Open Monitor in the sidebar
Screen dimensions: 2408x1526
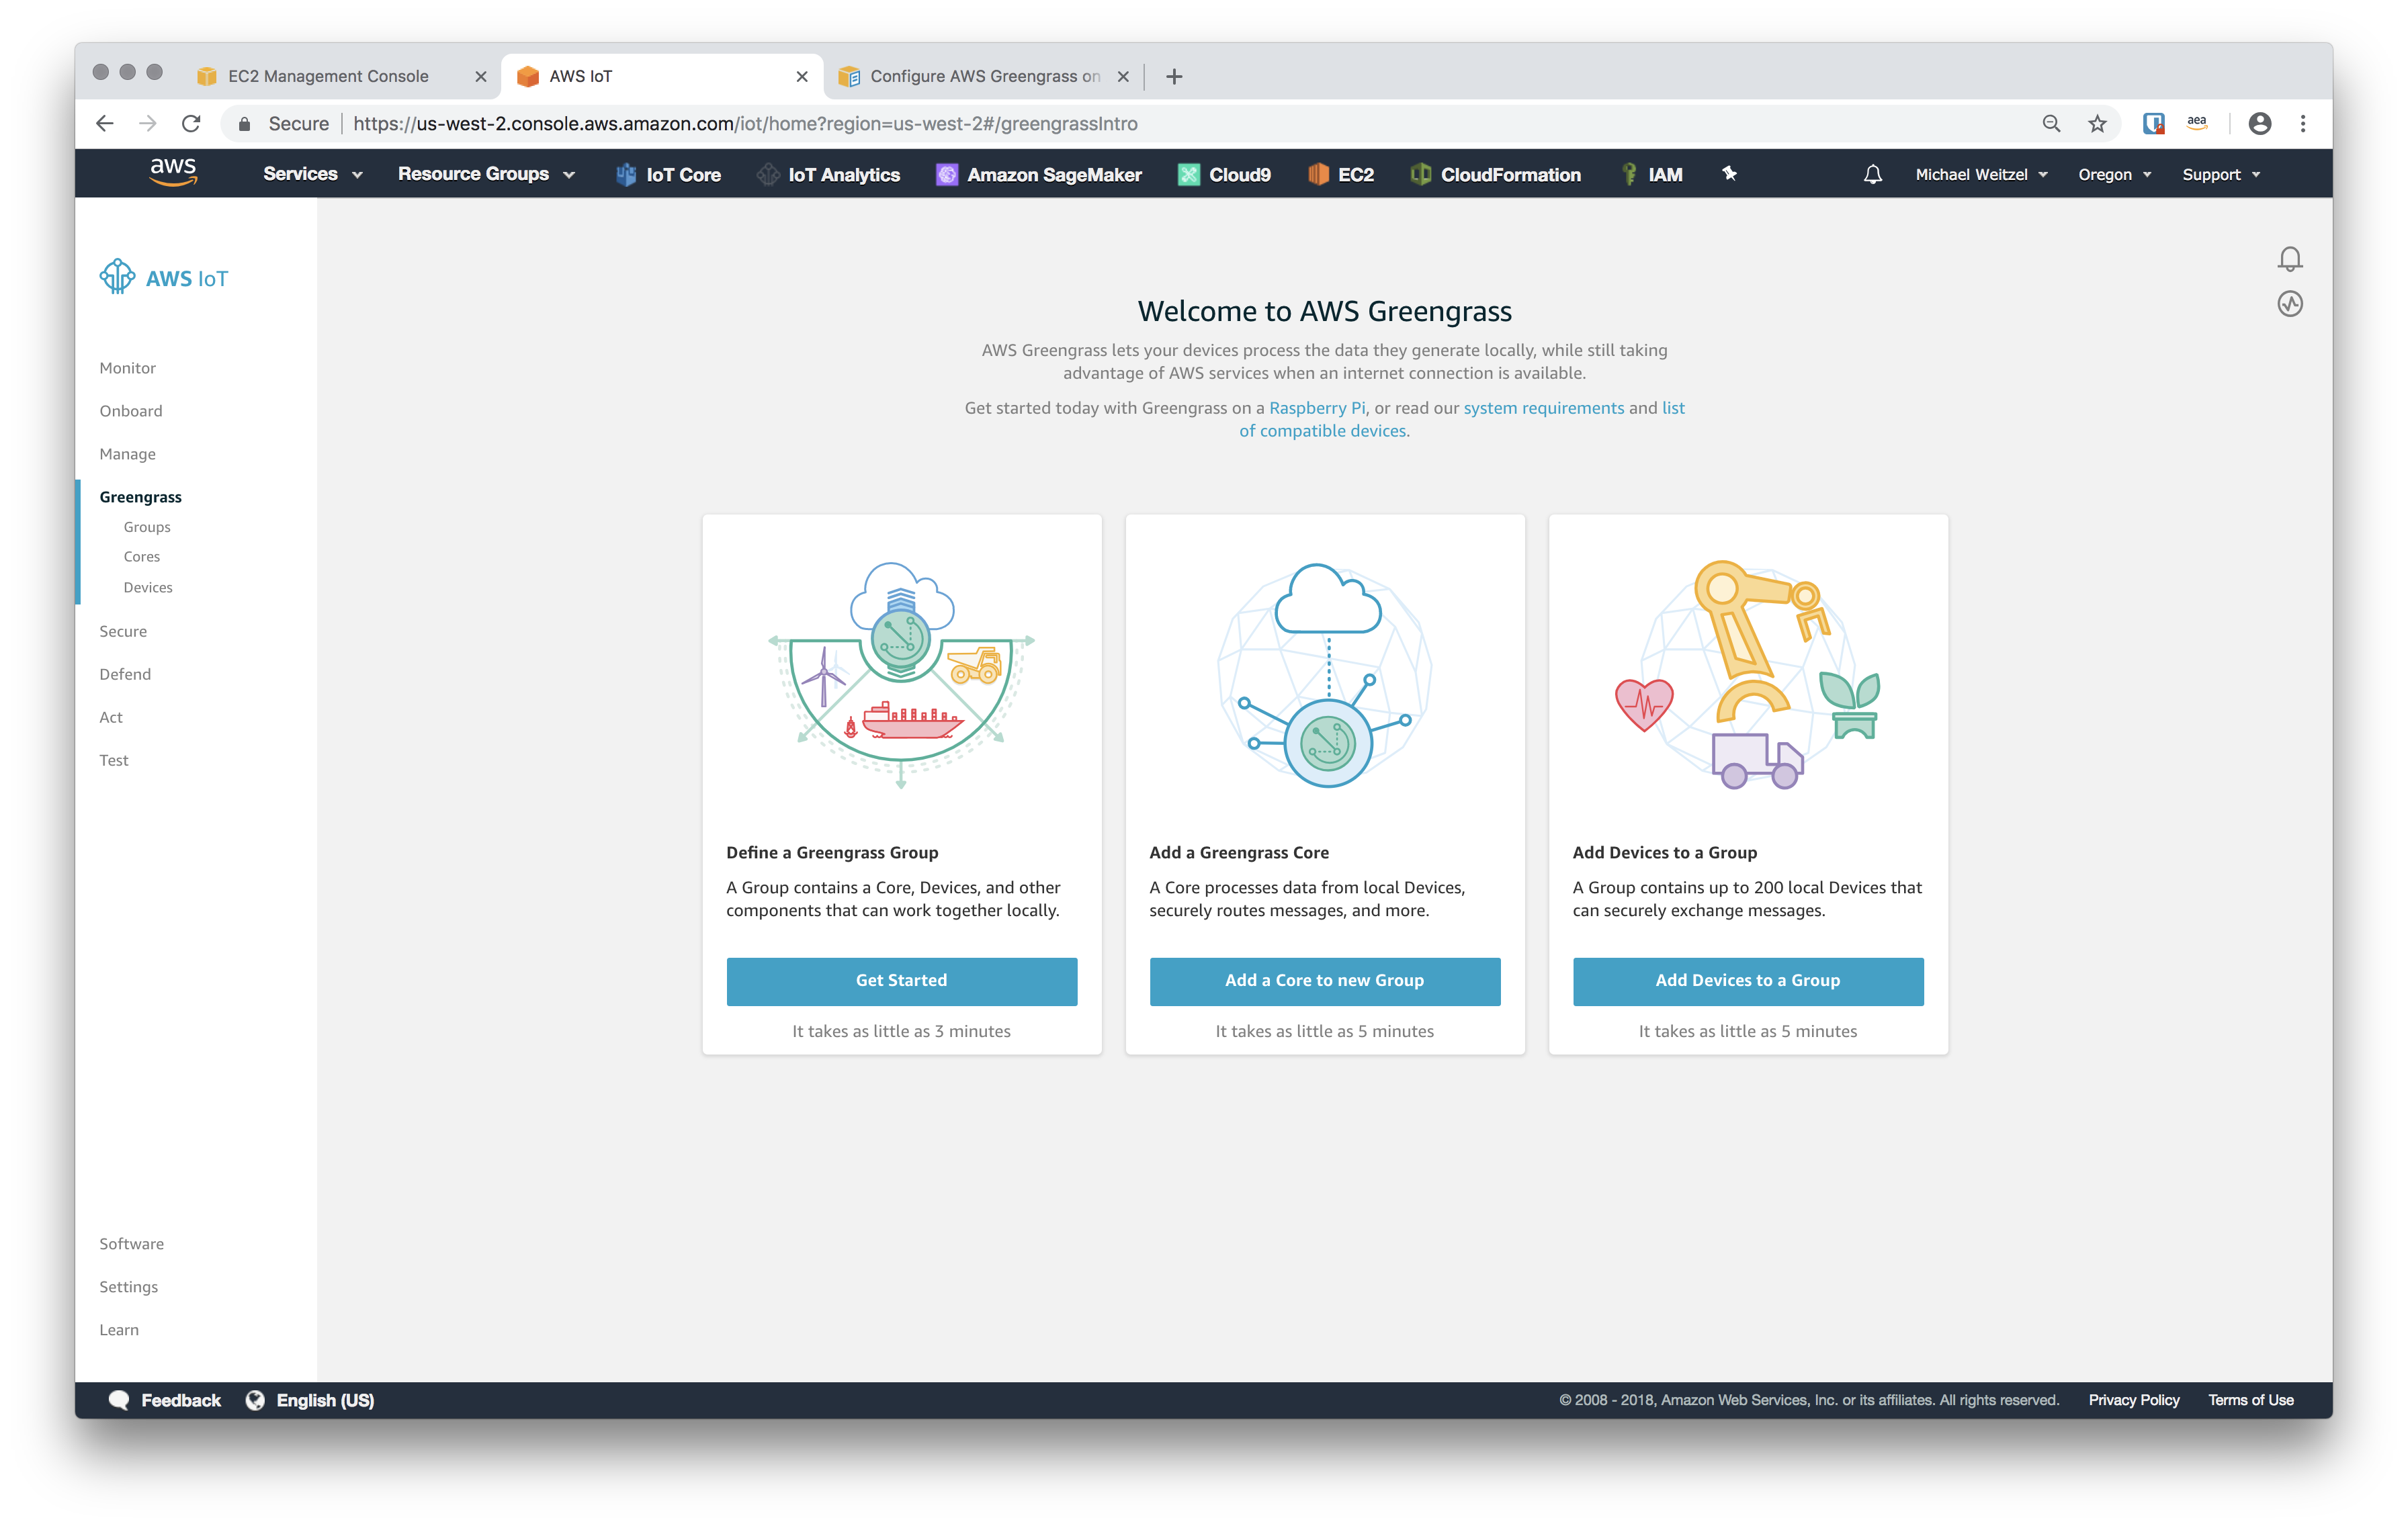127,368
